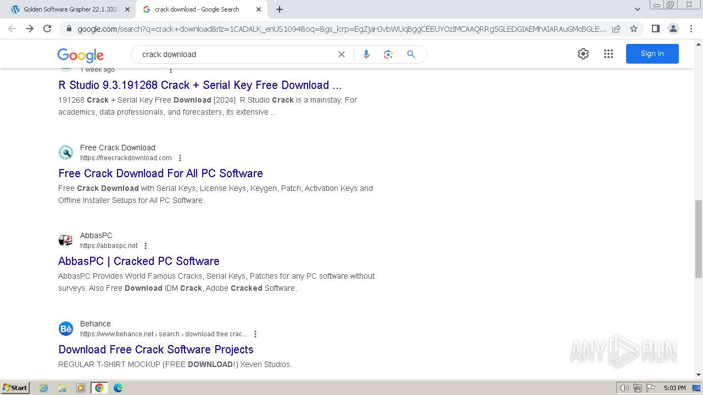703x395 pixels.
Task: Close the crack download Google Search tab
Action: click(x=259, y=9)
